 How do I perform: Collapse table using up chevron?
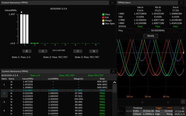pos(115,82)
